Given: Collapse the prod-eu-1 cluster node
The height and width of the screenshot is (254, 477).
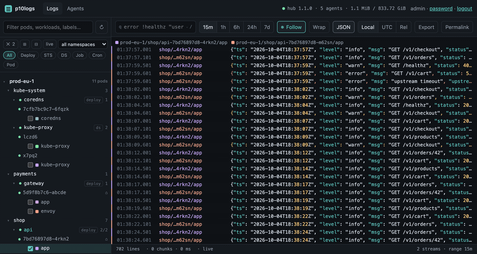Looking at the screenshot, I should tap(4, 81).
